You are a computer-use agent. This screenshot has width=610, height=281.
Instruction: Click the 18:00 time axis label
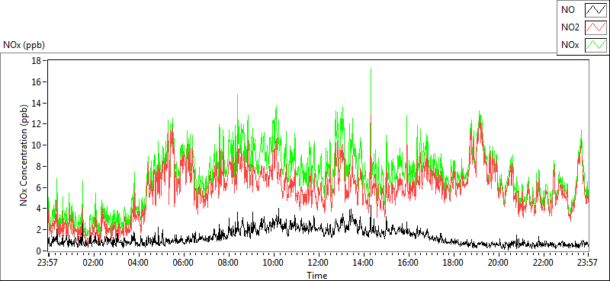tap(453, 263)
